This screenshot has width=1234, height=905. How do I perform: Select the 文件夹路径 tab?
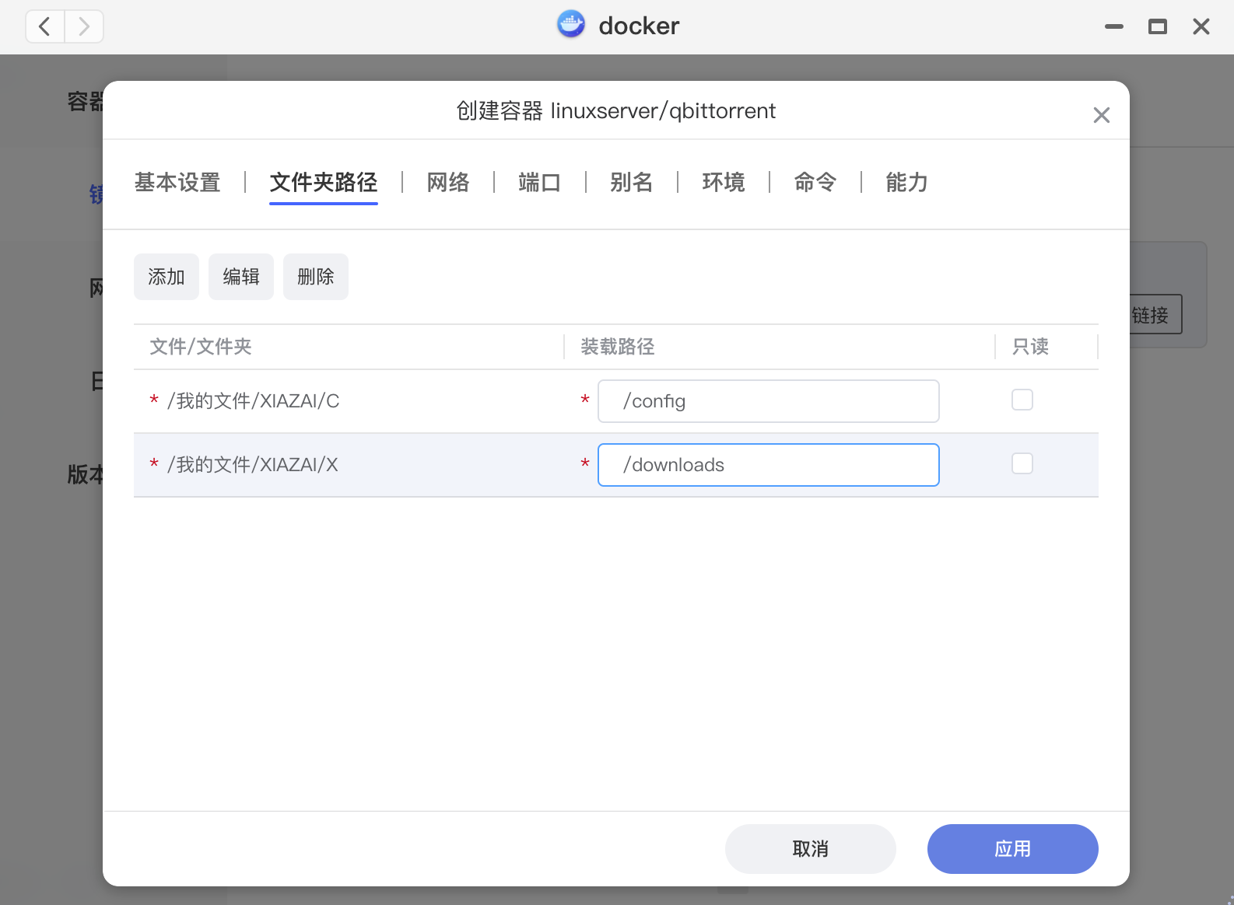pyautogui.click(x=324, y=182)
